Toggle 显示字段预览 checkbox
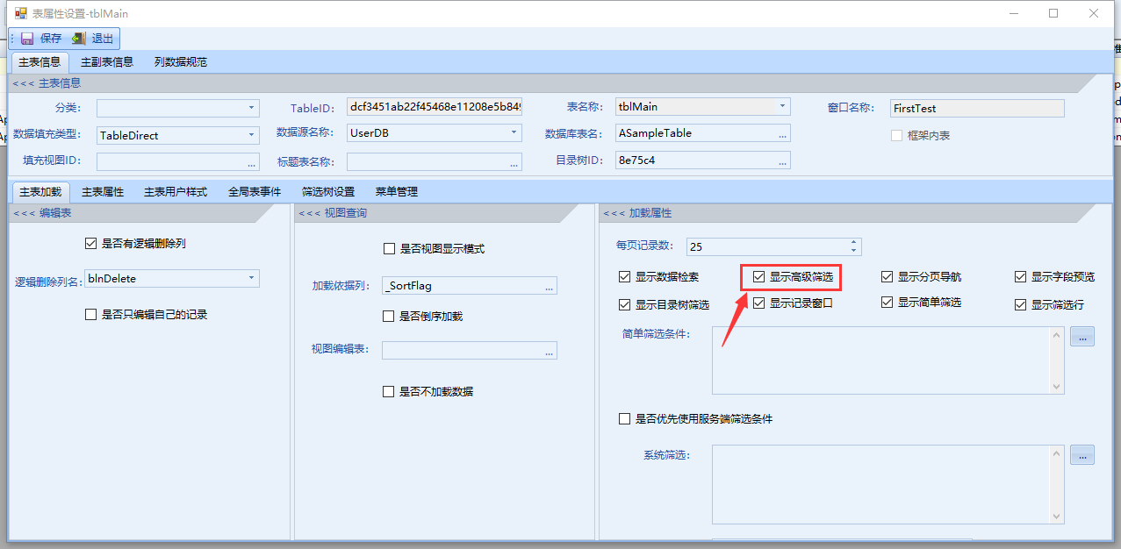The height and width of the screenshot is (549, 1121). [1020, 277]
